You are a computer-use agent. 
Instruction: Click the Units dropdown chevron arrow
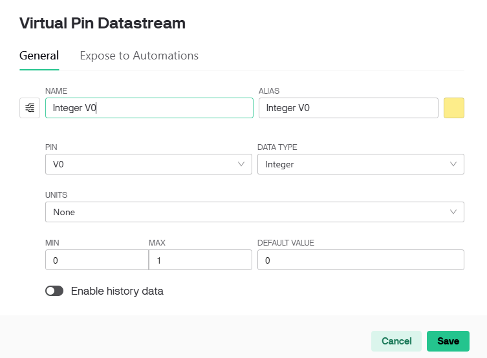pos(453,212)
